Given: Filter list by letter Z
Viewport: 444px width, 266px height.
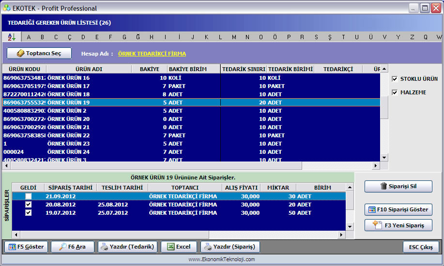Looking at the screenshot, I should pyautogui.click(x=412, y=37).
